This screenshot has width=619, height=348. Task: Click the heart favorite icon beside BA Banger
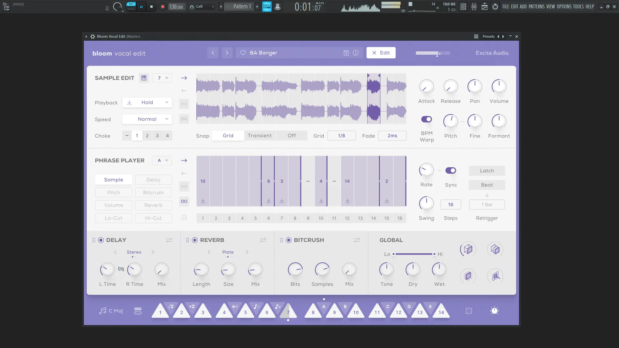(243, 53)
